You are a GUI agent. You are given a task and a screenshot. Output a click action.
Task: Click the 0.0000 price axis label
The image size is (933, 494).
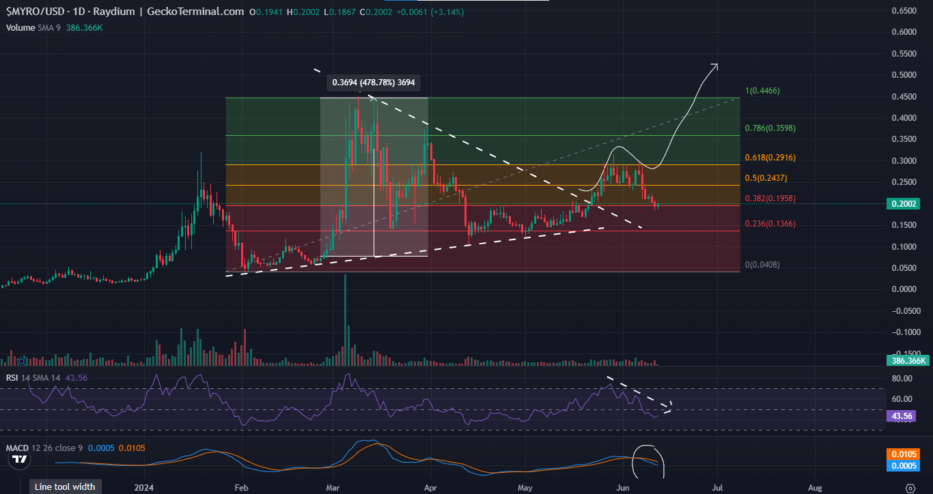pos(906,289)
